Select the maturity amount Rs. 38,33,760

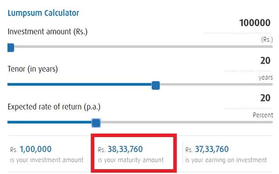(x=120, y=149)
